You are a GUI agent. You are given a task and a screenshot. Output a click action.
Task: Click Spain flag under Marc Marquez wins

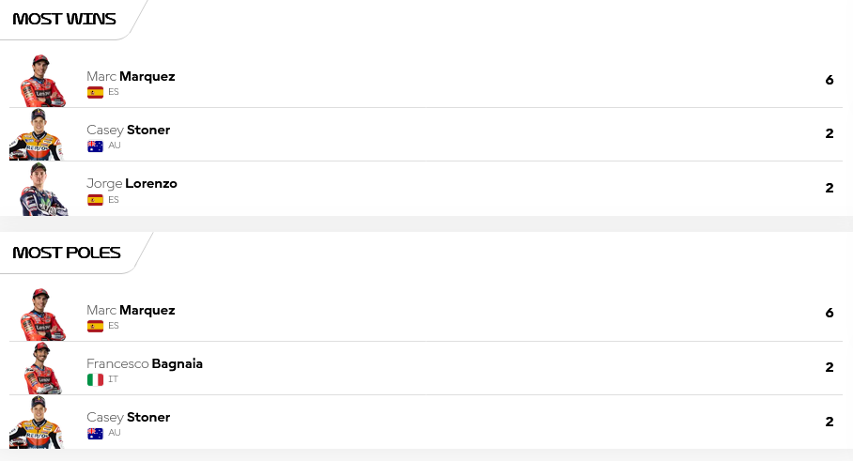click(x=95, y=92)
